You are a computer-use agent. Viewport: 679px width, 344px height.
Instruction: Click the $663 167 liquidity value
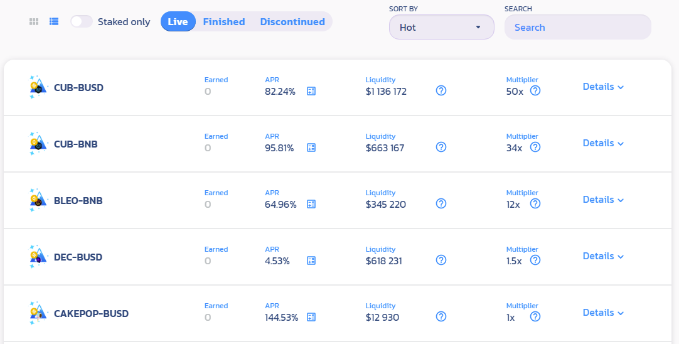tap(385, 148)
